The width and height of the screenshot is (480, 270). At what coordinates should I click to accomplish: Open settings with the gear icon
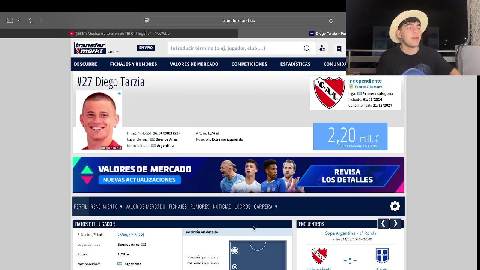point(395,206)
